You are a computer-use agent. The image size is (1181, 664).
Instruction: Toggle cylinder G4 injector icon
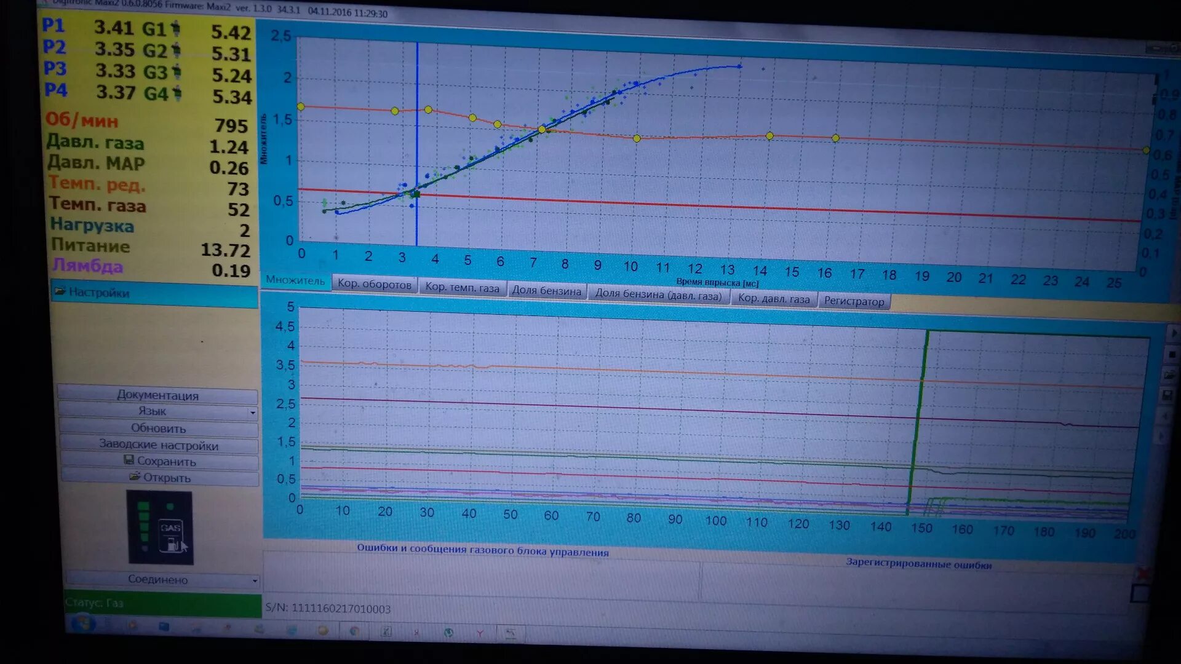pos(177,93)
